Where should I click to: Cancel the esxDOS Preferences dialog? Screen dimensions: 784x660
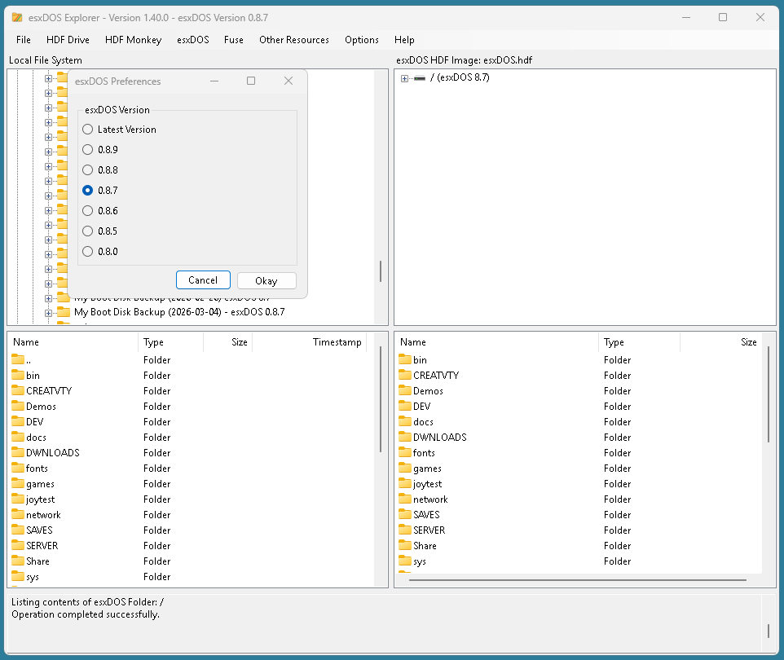tap(203, 280)
